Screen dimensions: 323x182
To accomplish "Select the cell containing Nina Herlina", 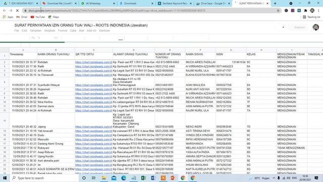I will (56, 102).
